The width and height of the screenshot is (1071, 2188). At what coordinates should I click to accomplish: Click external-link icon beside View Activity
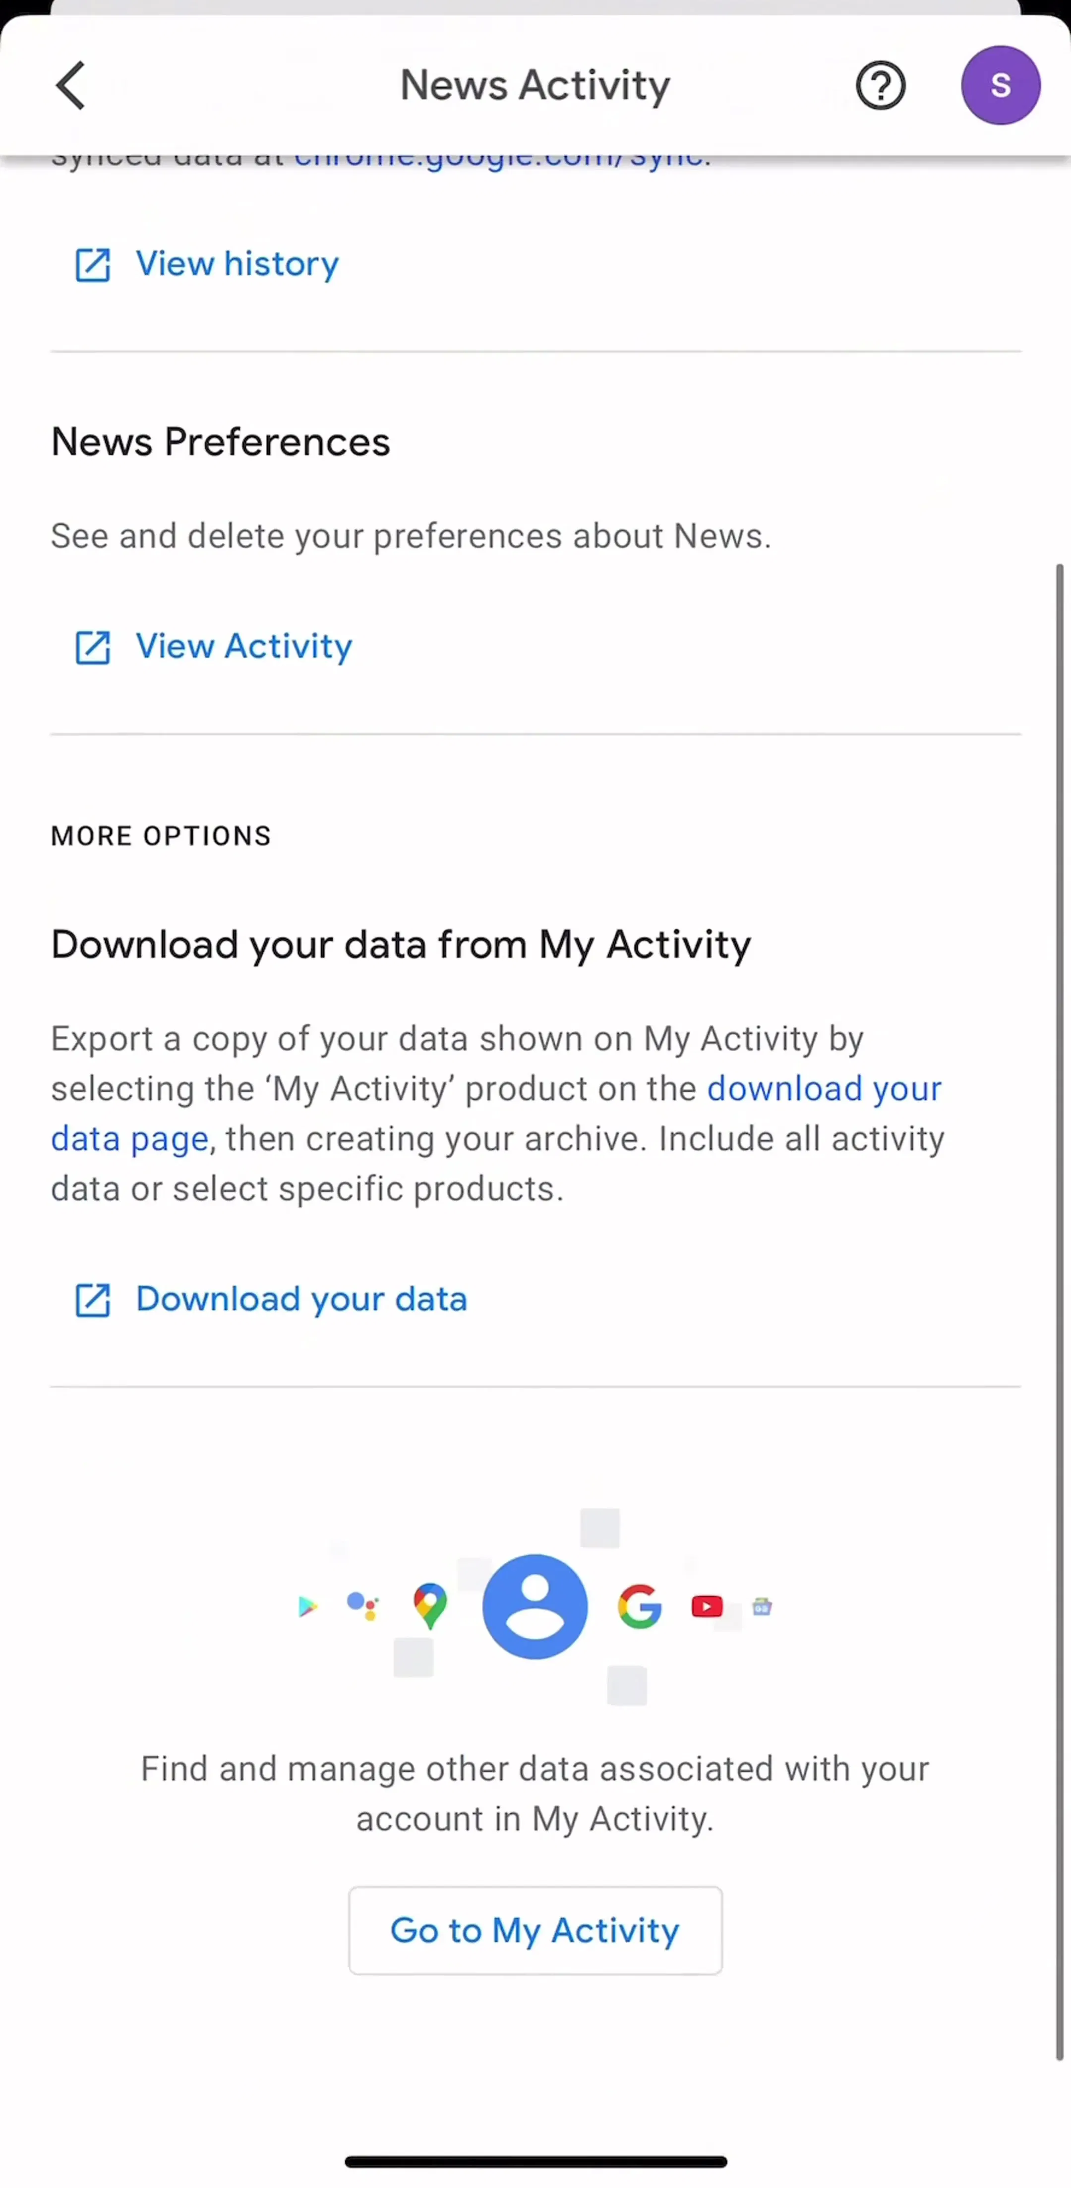(93, 647)
